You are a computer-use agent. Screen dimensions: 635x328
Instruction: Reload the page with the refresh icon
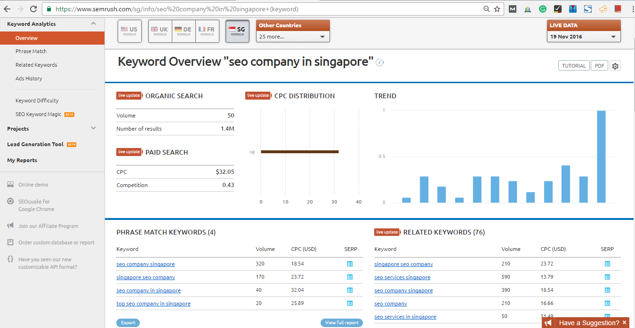pyautogui.click(x=33, y=9)
